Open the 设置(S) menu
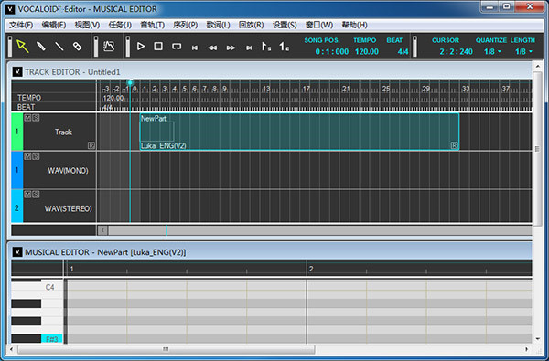The image size is (549, 361). (x=285, y=25)
